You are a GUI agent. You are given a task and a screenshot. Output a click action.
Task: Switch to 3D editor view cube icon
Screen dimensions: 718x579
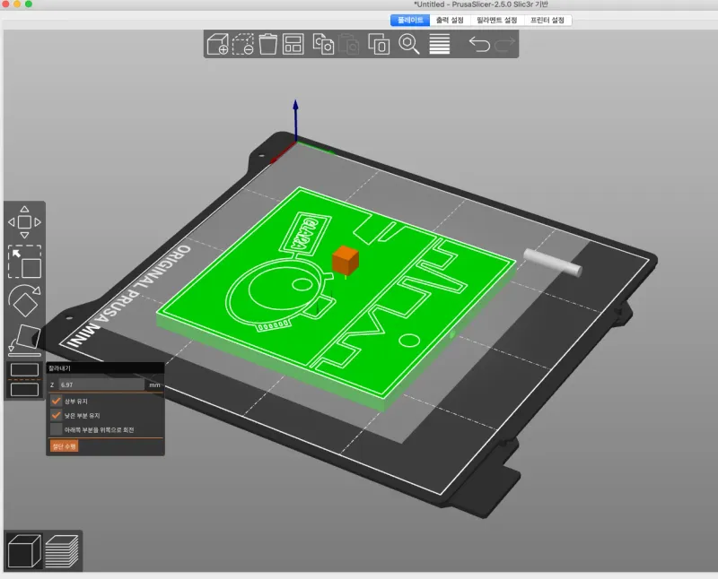(24, 550)
